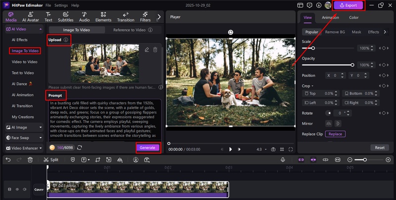This screenshot has height=200, width=396.
Task: Click the Upload info icon
Action: pos(66,40)
